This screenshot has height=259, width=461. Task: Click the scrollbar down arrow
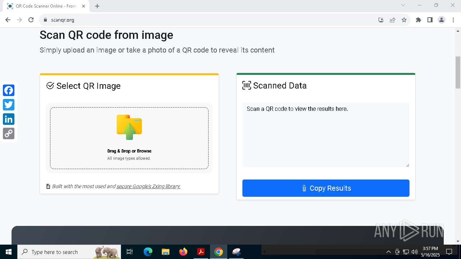click(458, 241)
